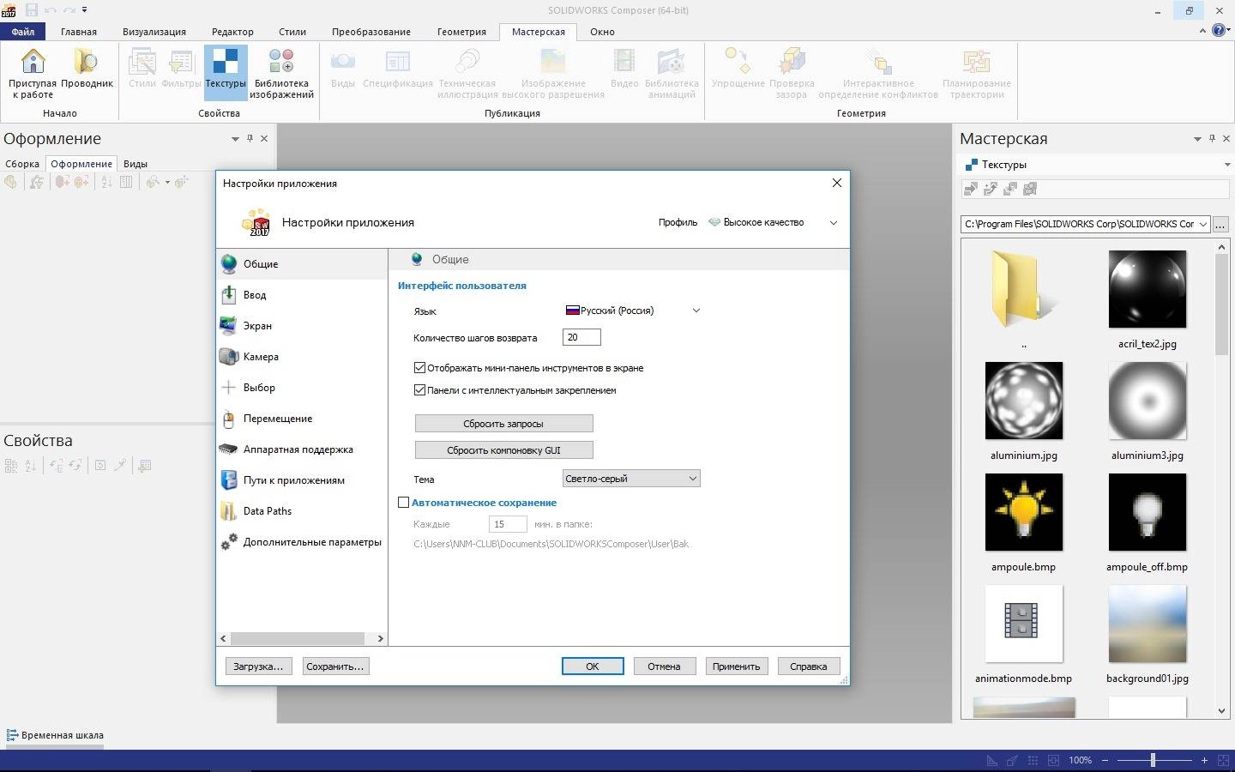Click the Сохранить... button
This screenshot has height=772, width=1235.
[335, 666]
